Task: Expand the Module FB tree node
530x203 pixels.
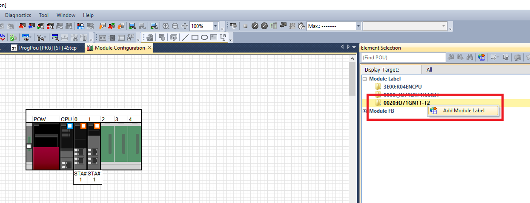Action: 365,111
